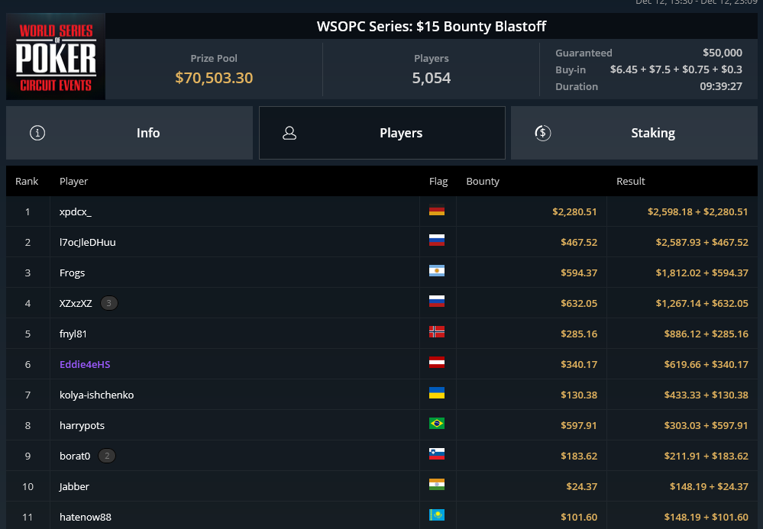
Task: Click Ukraine flag for kolya-ishchenko
Action: [436, 393]
